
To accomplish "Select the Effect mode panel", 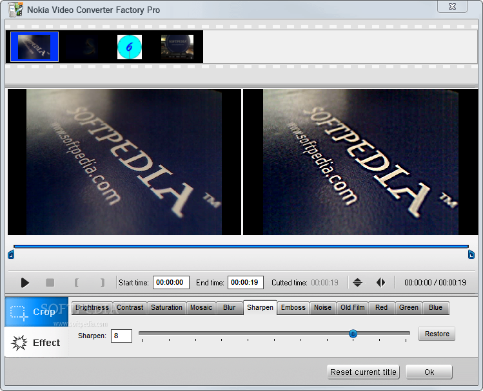I will [x=36, y=343].
